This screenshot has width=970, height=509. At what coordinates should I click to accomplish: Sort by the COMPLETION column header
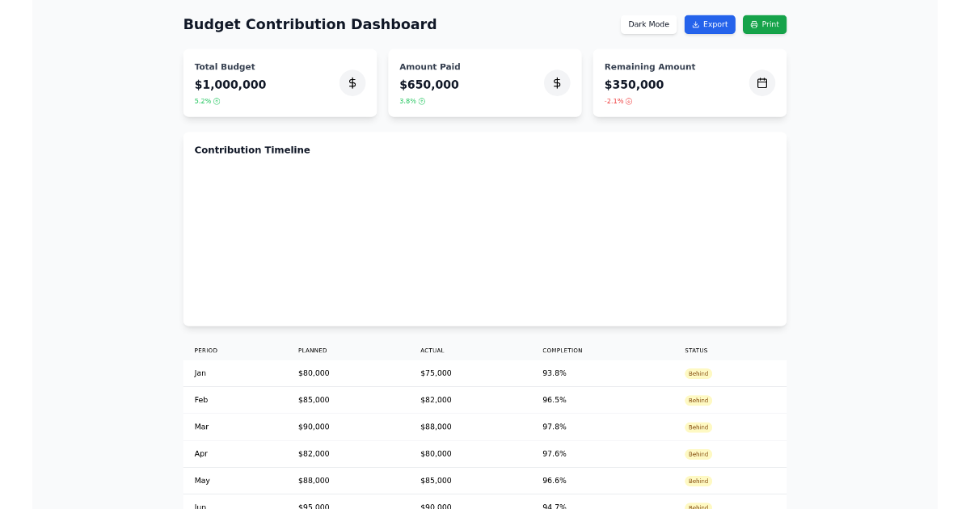(562, 350)
